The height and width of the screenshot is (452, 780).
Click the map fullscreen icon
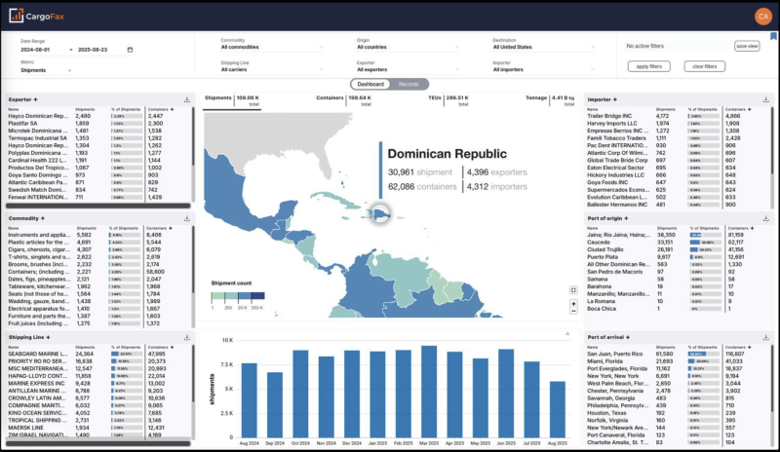click(573, 290)
